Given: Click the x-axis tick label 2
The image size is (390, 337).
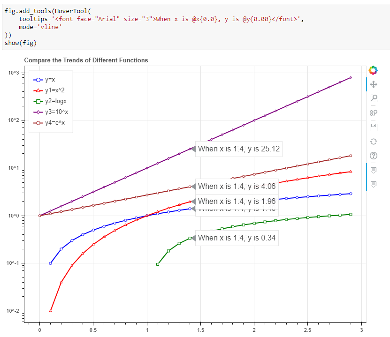Looking at the screenshot, I should point(254,330).
